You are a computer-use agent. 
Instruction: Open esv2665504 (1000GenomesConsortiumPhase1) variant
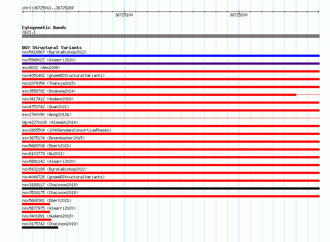click(67, 130)
